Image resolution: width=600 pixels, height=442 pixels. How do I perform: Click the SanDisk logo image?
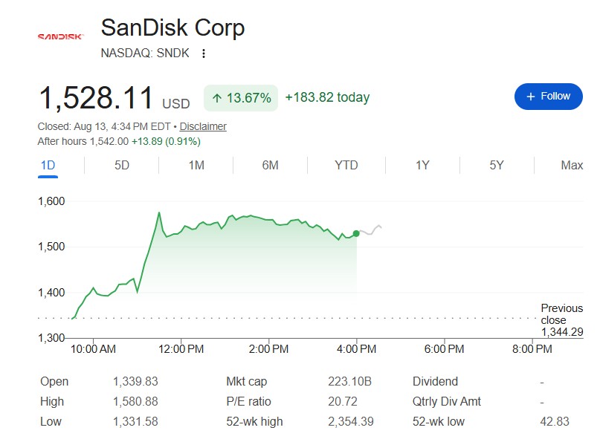click(60, 36)
